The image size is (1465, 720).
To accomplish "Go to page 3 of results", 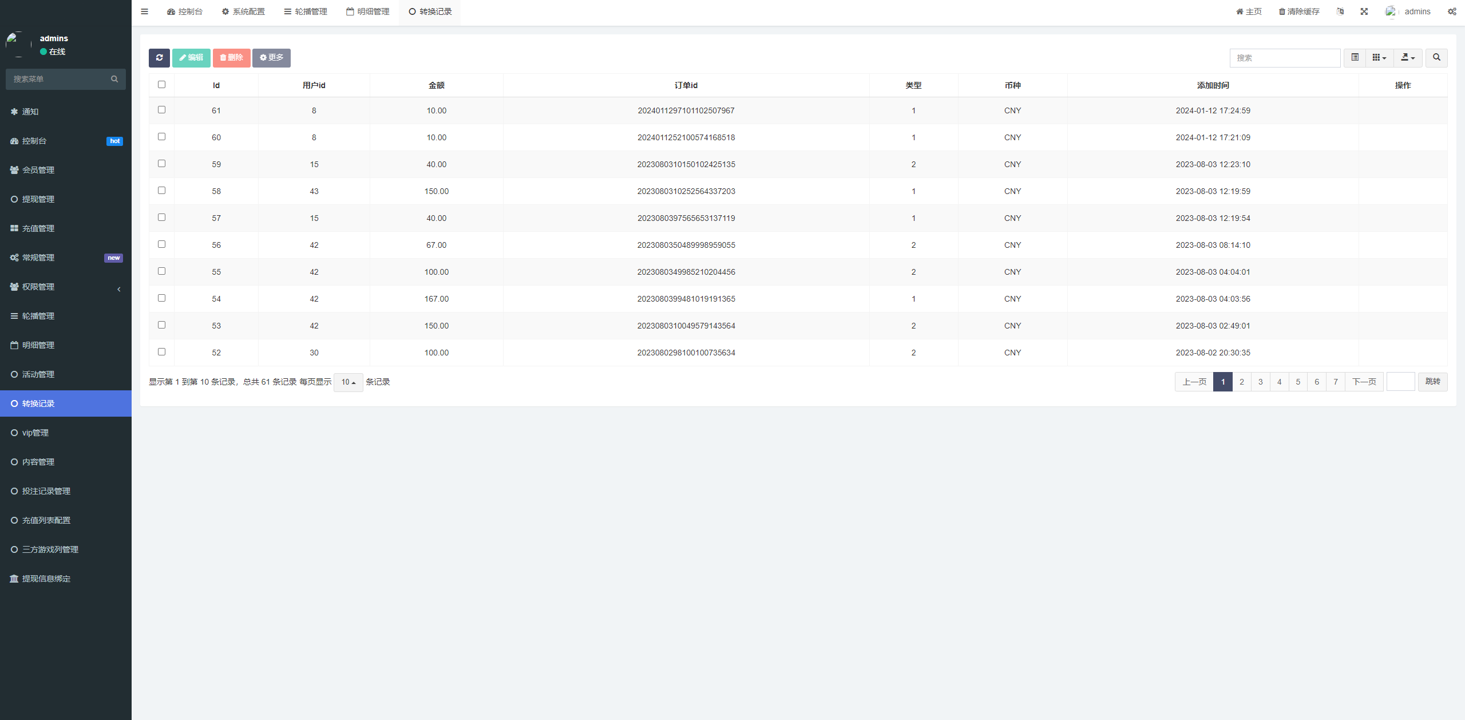I will 1261,382.
